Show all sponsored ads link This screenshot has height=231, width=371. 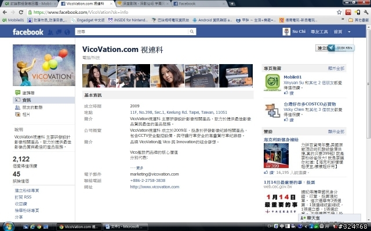point(336,132)
